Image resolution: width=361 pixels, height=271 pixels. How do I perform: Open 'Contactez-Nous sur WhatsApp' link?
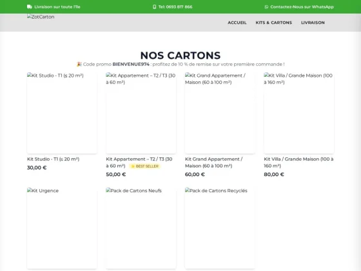[302, 7]
